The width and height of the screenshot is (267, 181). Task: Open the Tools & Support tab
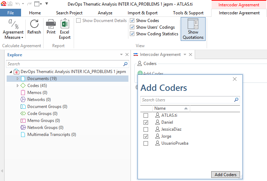point(188,13)
